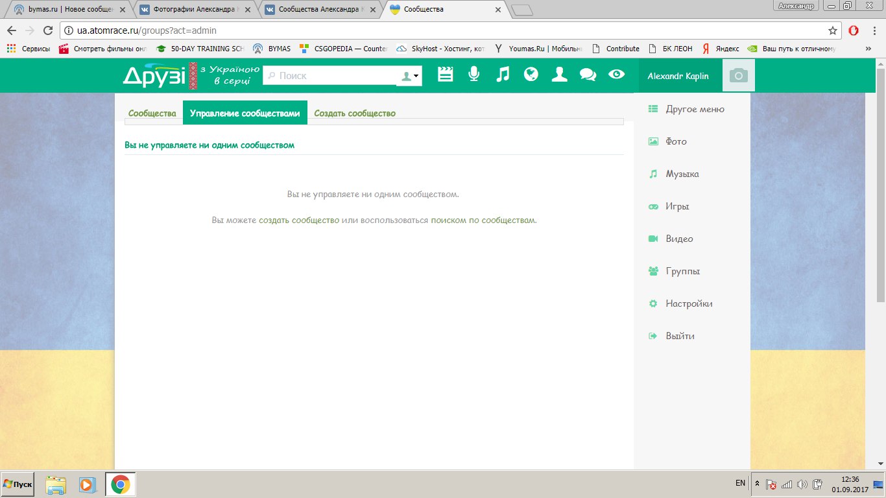Click the eye icon in header
Image resolution: width=886 pixels, height=498 pixels.
[616, 75]
